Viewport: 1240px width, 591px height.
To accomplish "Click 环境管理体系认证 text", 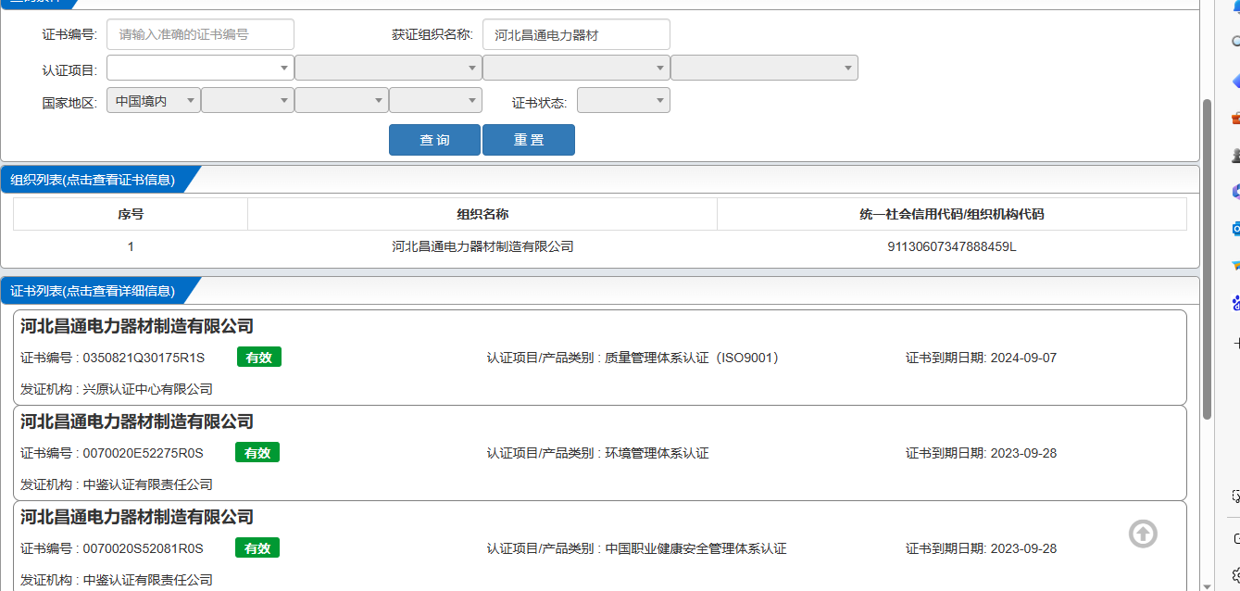I will click(x=657, y=453).
